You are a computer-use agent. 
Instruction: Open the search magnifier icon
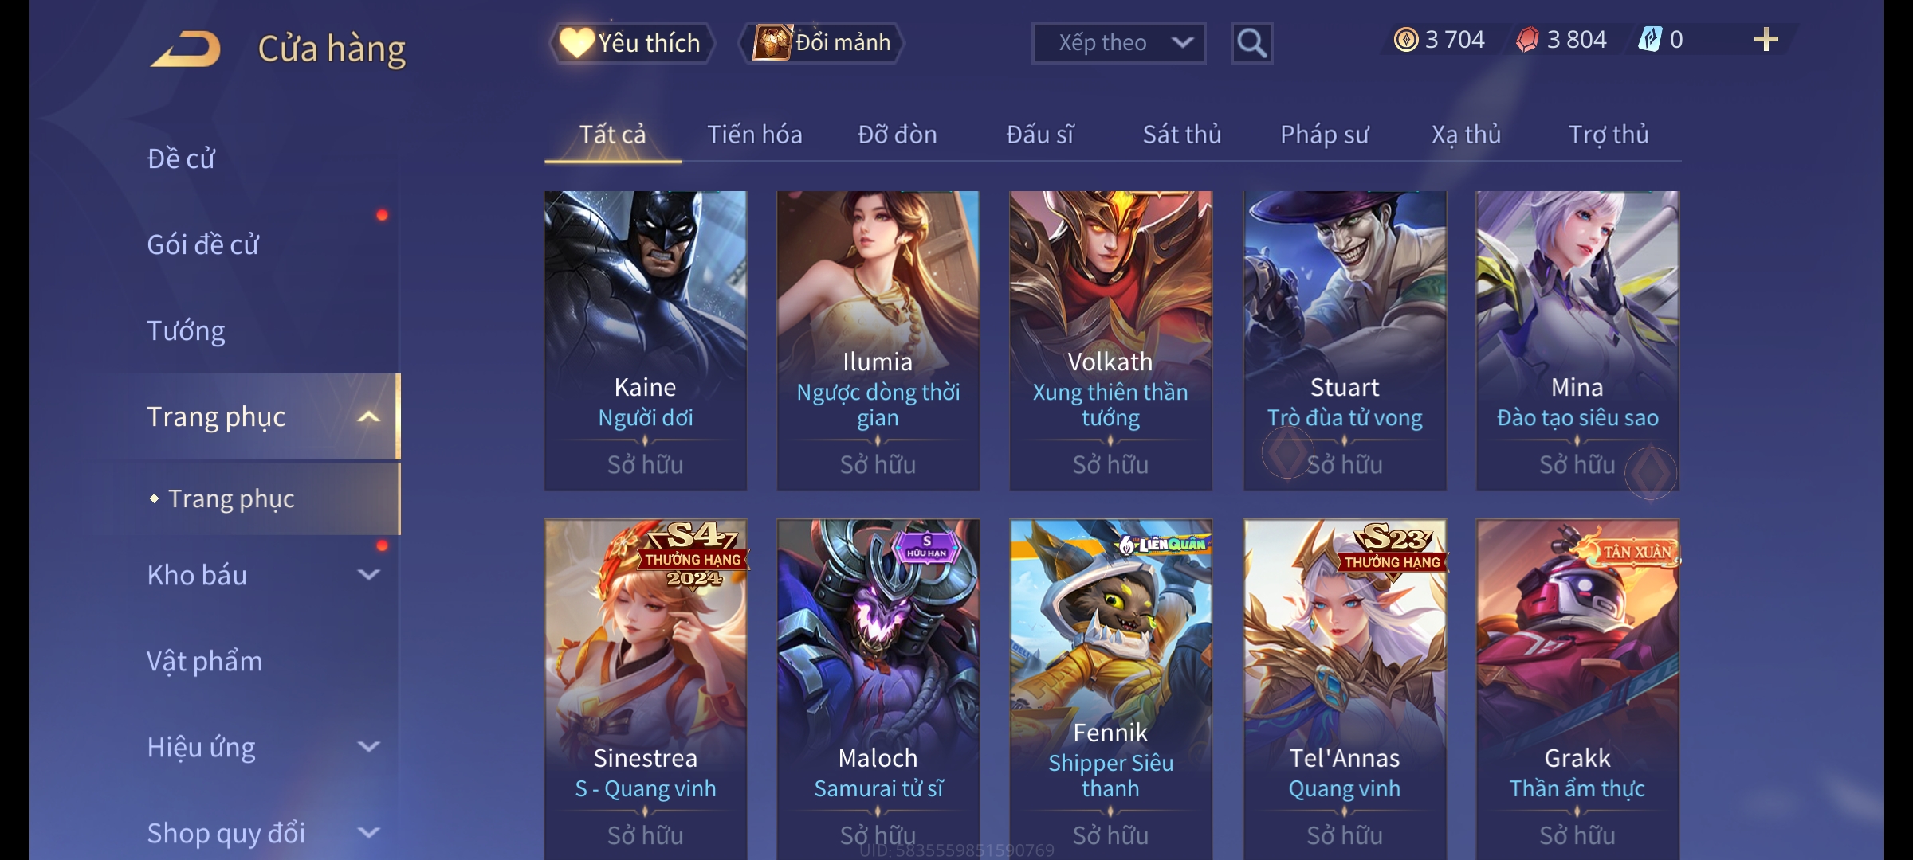[1251, 43]
